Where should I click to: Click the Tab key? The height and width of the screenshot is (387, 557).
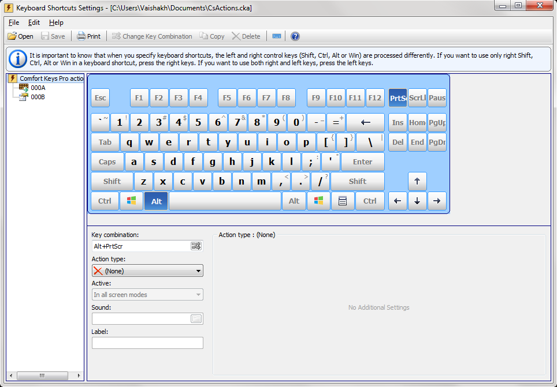105,142
